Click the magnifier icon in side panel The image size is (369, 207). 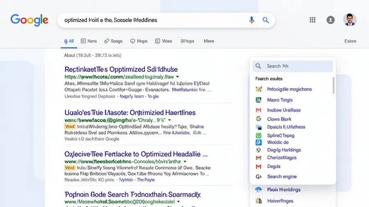coord(258,66)
